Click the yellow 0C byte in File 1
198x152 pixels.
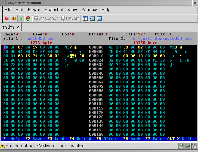[20, 47]
